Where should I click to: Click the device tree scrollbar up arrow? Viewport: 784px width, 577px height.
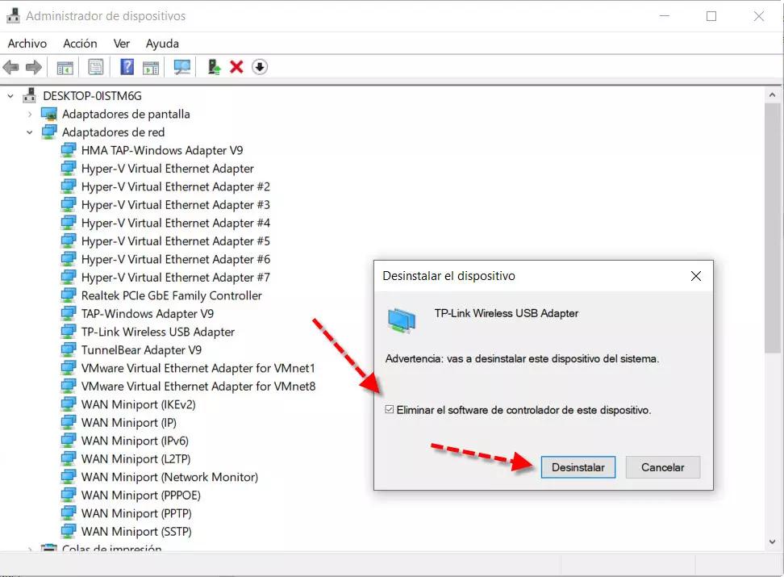tap(773, 94)
